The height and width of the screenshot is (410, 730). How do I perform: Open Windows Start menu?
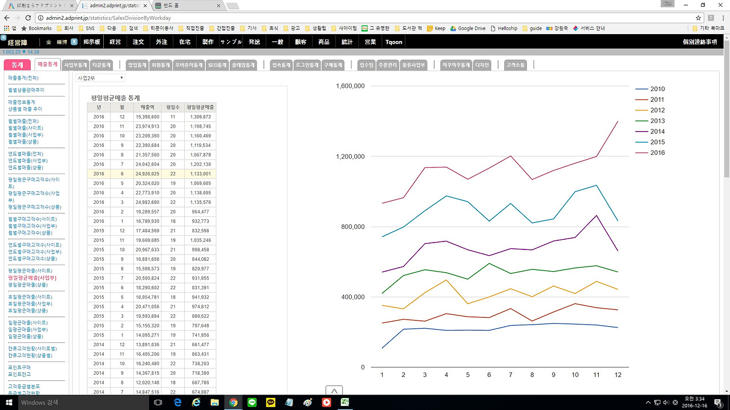click(8, 403)
